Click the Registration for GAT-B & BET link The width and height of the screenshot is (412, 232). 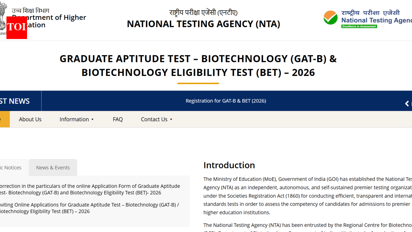[x=226, y=101]
